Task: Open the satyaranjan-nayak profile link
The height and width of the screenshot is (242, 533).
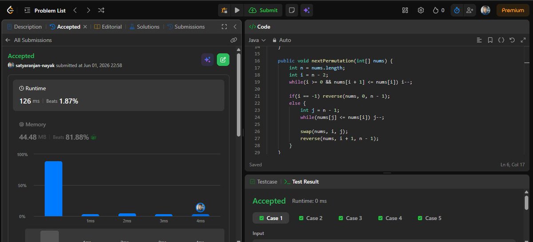Action: [35, 65]
